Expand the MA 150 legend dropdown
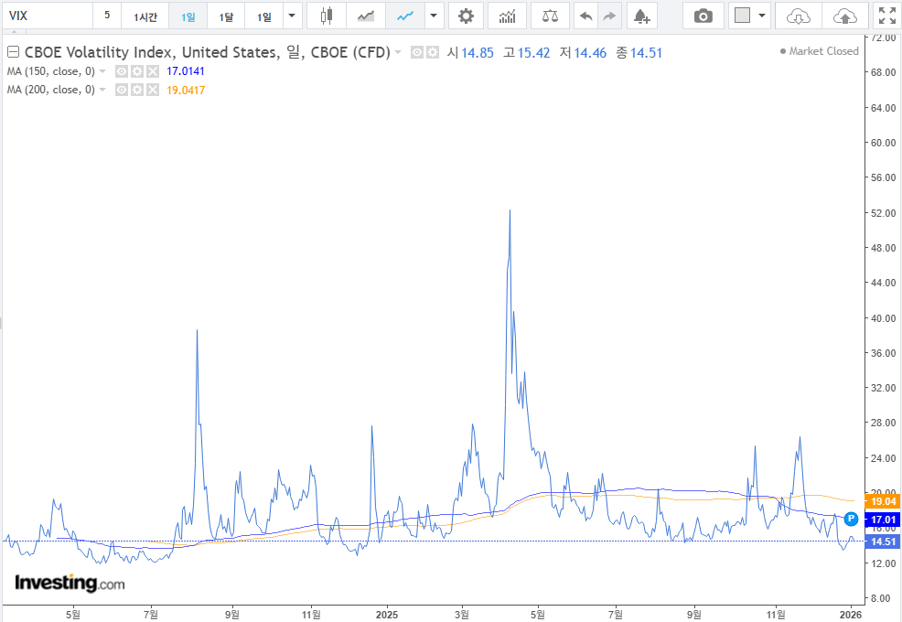The width and height of the screenshot is (902, 622). [x=102, y=71]
